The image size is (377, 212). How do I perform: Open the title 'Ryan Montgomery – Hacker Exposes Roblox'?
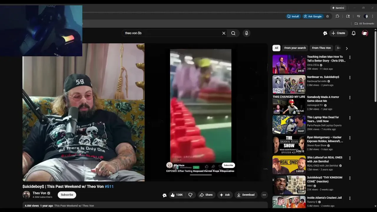[325, 139]
